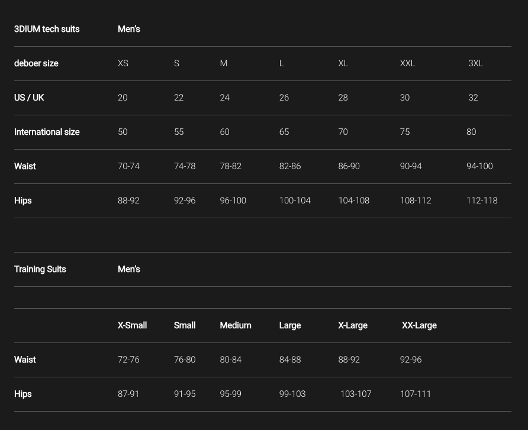Select training suit hips value 87-91
The height and width of the screenshot is (430, 528).
tap(128, 394)
